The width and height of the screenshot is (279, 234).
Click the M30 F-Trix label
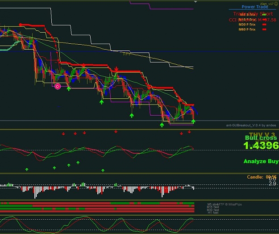(x=247, y=25)
